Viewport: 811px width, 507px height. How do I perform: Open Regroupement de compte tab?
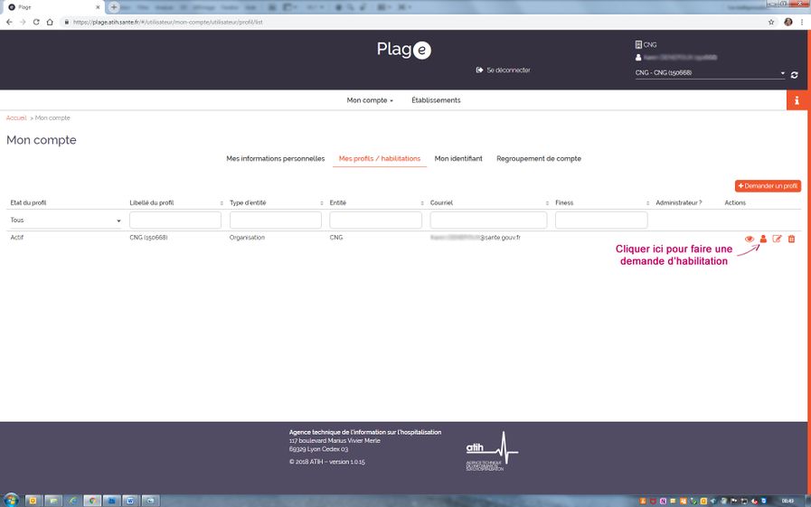click(x=539, y=159)
